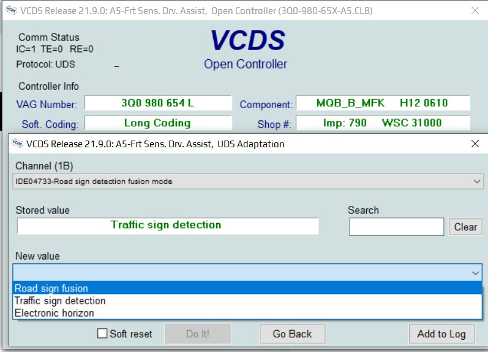Click the New value combo box field
Viewport: 488px width, 352px height.
point(248,273)
